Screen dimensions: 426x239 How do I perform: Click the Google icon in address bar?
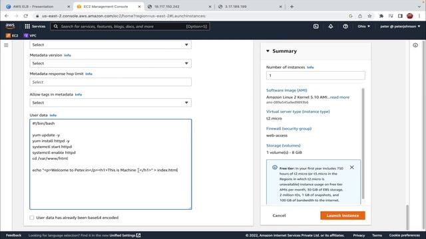pyautogui.click(x=351, y=16)
